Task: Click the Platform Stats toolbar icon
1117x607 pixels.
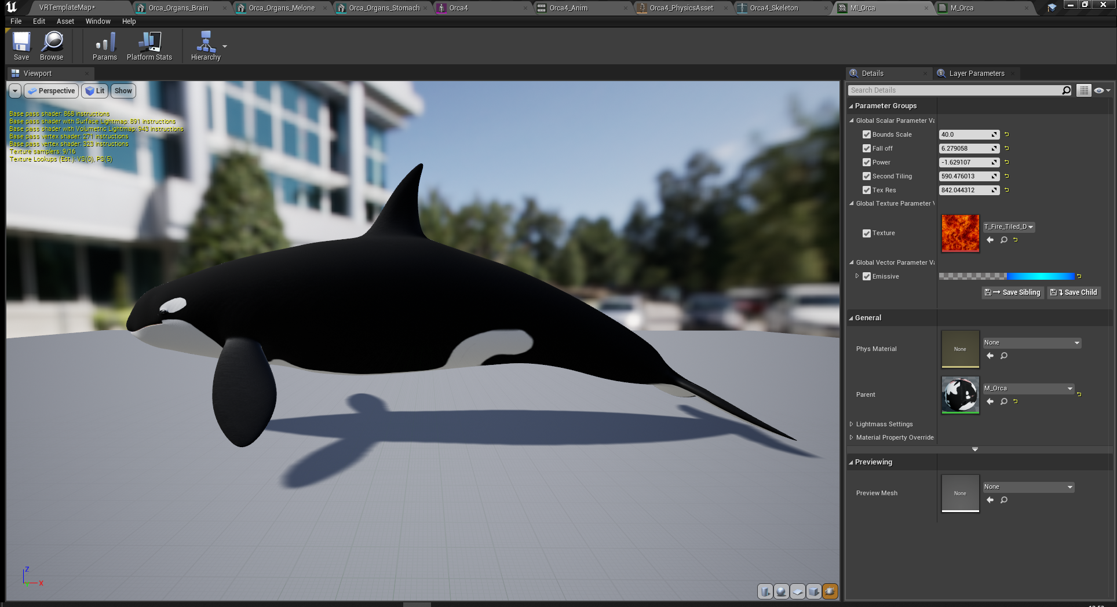Action: 149,46
